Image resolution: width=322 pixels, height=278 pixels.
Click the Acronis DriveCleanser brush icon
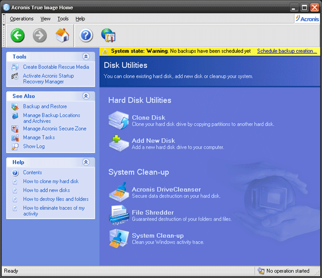click(x=119, y=192)
